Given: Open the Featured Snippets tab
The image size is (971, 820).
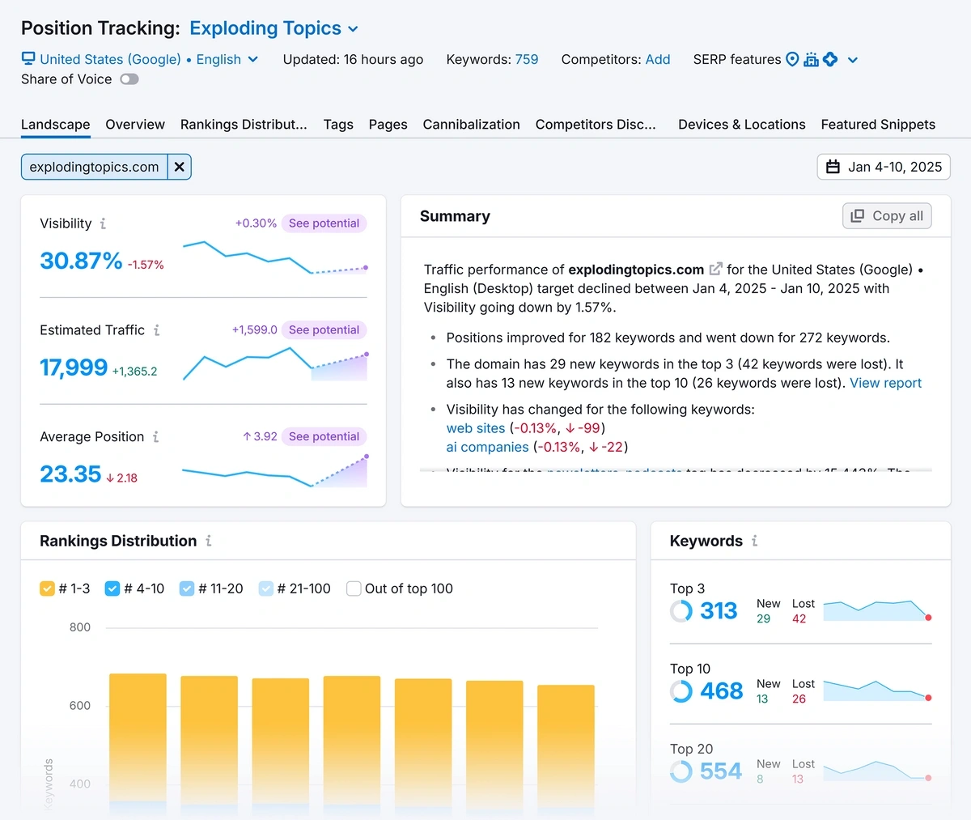Looking at the screenshot, I should [x=878, y=125].
